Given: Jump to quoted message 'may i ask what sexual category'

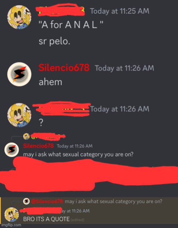Looking at the screenshot, I should pyautogui.click(x=113, y=201).
